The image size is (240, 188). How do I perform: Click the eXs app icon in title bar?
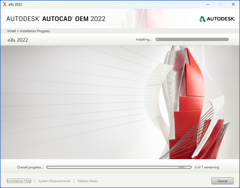click(x=4, y=4)
